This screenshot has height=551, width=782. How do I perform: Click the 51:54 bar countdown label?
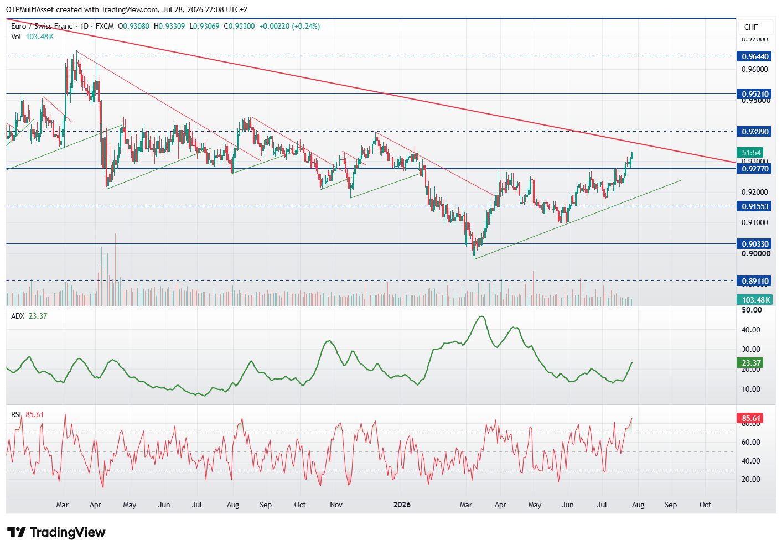pos(751,153)
